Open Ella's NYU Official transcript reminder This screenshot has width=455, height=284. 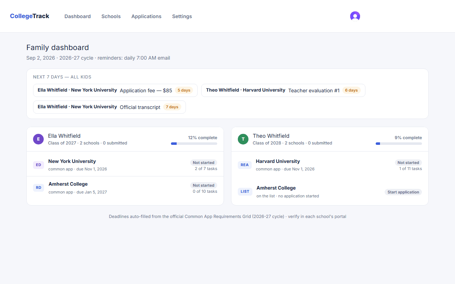109,107
